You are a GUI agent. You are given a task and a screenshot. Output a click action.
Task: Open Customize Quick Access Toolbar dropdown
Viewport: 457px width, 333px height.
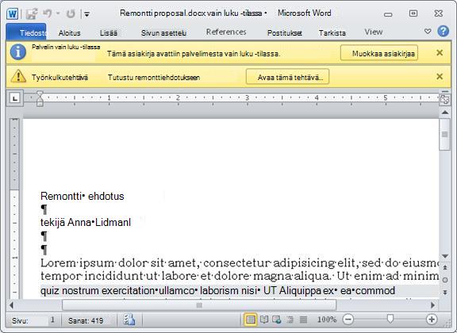(x=86, y=13)
